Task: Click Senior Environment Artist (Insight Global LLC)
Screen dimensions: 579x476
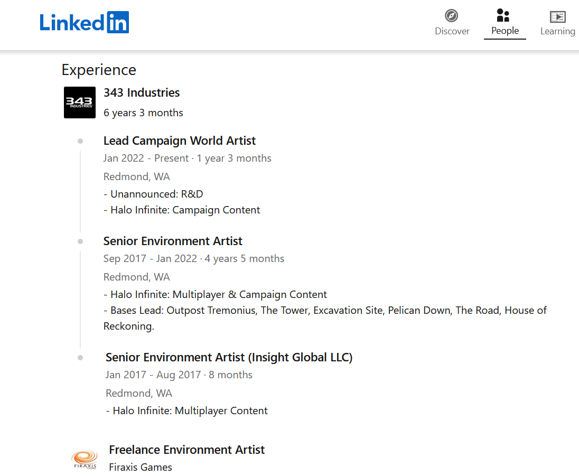Action: tap(229, 358)
